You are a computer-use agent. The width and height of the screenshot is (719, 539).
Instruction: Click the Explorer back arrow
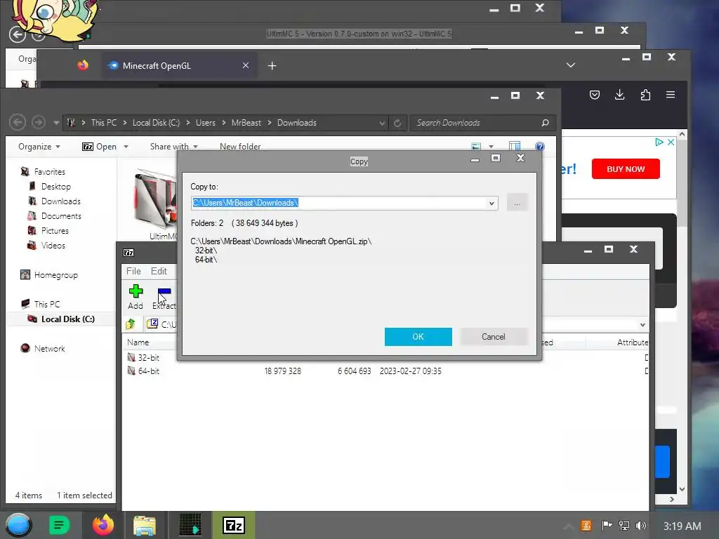click(18, 122)
